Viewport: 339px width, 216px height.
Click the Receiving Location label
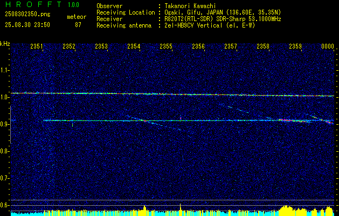[x=126, y=12]
